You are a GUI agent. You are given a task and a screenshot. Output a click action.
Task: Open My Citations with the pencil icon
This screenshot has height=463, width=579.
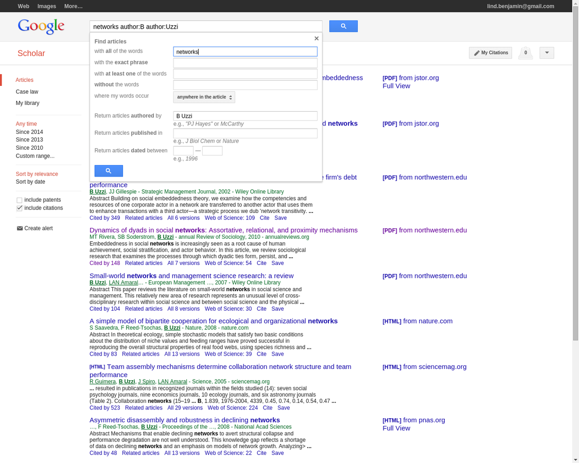point(490,53)
